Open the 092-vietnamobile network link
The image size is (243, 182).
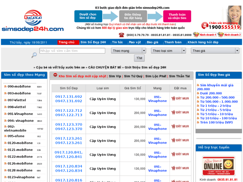(x=15, y=129)
